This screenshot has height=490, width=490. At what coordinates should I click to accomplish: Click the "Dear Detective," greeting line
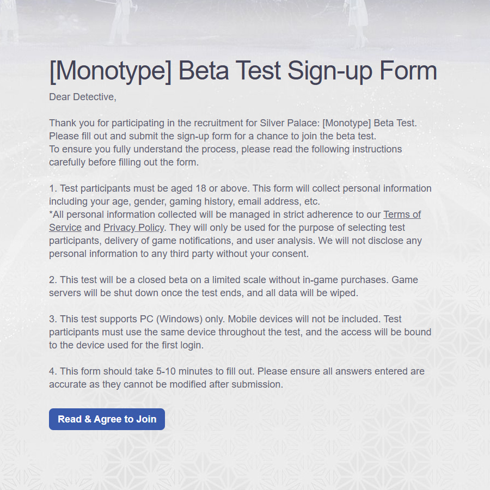click(x=83, y=97)
